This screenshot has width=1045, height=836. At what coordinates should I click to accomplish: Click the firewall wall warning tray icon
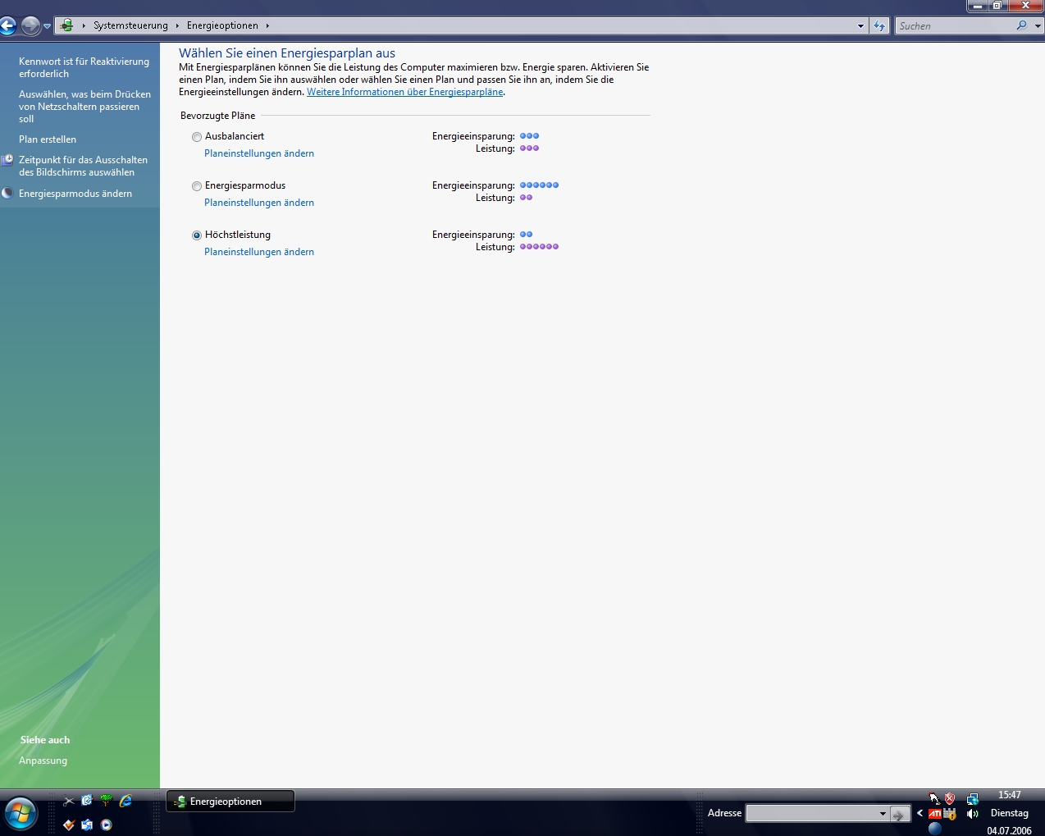pyautogui.click(x=950, y=814)
